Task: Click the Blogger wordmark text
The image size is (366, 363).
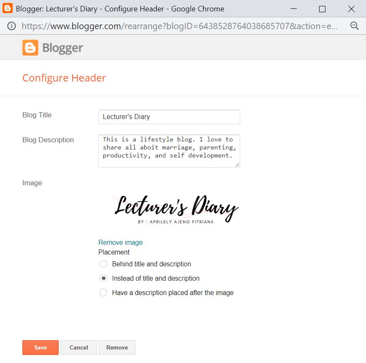Action: coord(62,48)
